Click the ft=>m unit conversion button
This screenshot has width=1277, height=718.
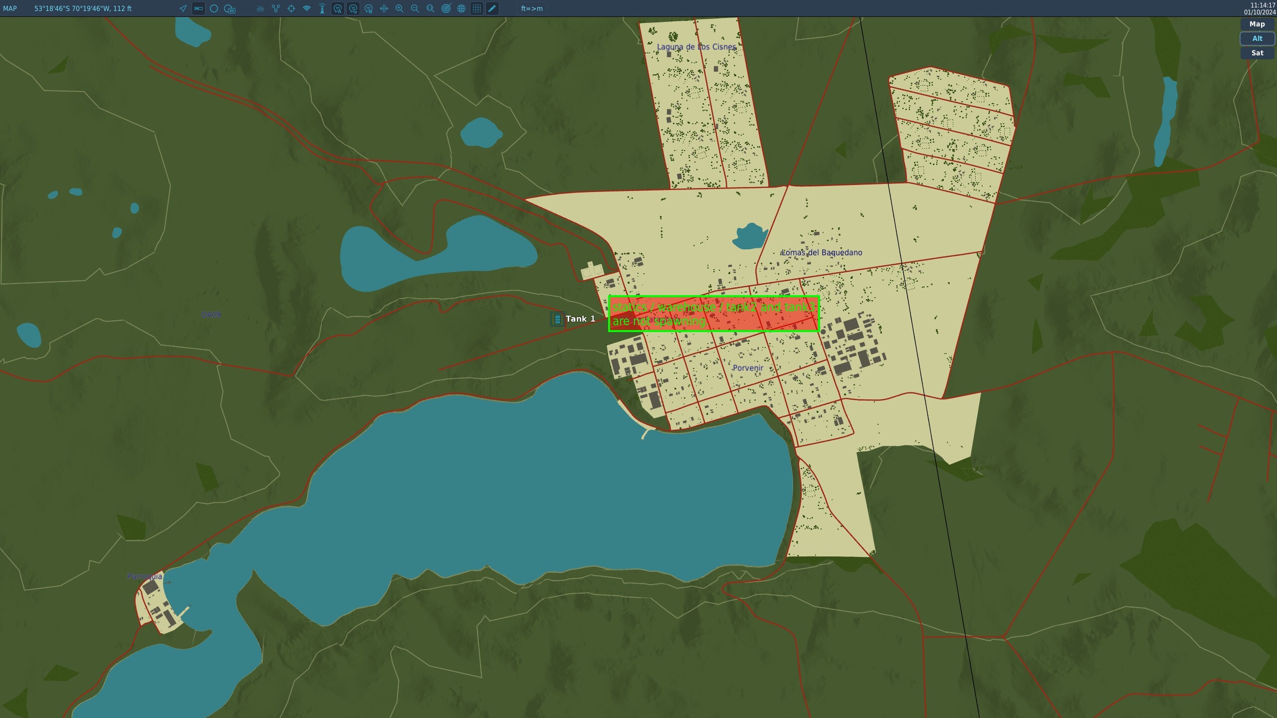pos(532,8)
